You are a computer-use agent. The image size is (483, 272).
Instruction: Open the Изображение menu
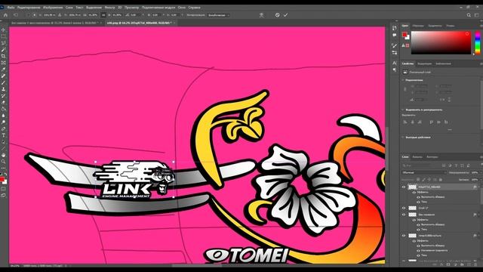coord(53,8)
